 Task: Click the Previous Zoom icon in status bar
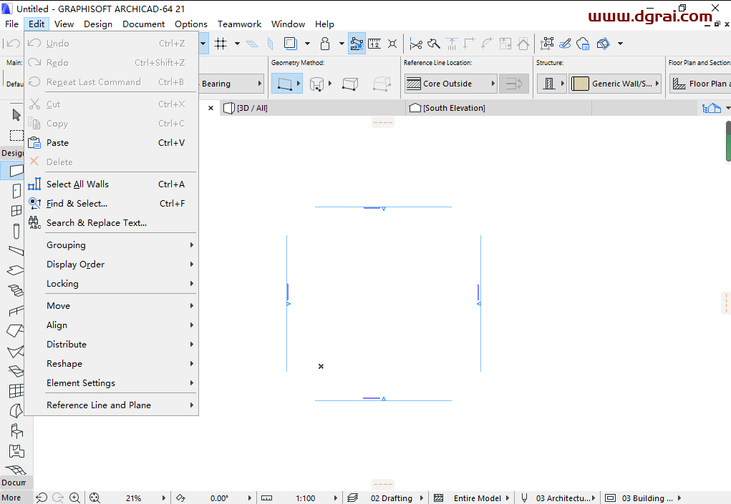(42, 498)
